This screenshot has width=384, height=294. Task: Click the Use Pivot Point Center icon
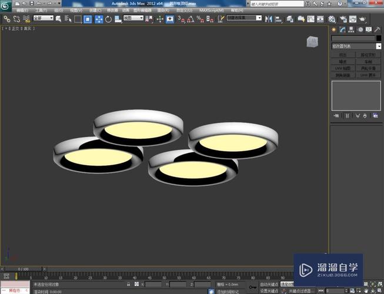click(149, 19)
